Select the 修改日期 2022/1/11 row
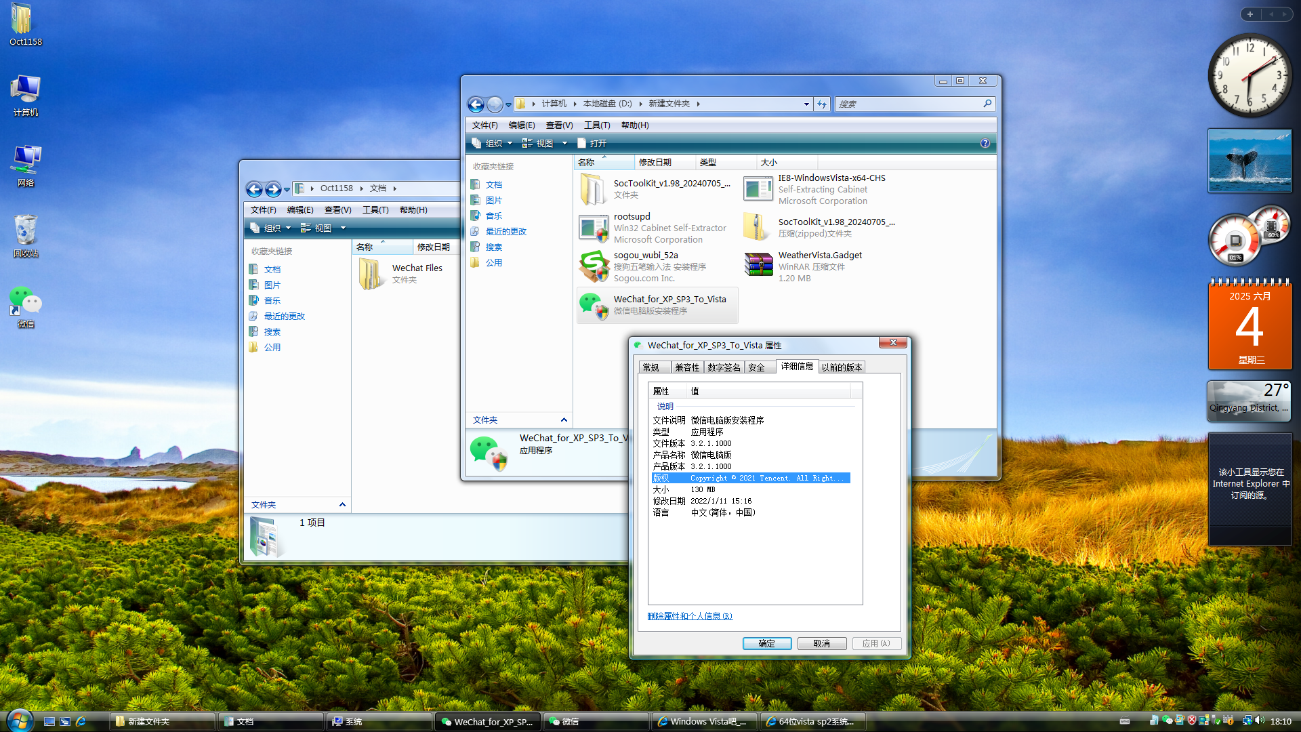Image resolution: width=1301 pixels, height=732 pixels. (750, 502)
